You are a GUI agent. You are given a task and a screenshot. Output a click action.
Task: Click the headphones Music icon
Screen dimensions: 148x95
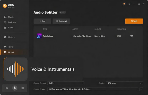(x=5, y=17)
